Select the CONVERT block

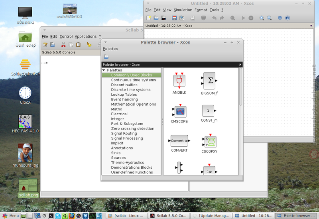click(x=179, y=143)
